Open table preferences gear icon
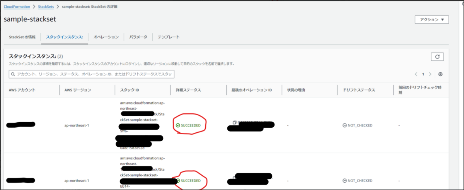Screen dimensions: 464x190 pyautogui.click(x=440, y=74)
